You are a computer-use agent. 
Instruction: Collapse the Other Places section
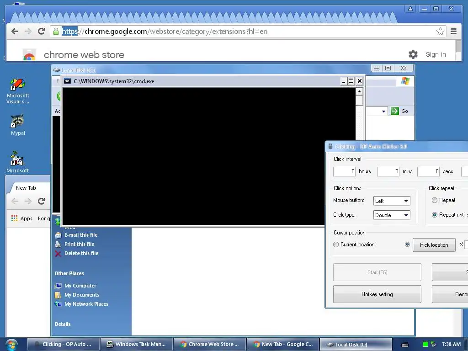pyautogui.click(x=69, y=273)
